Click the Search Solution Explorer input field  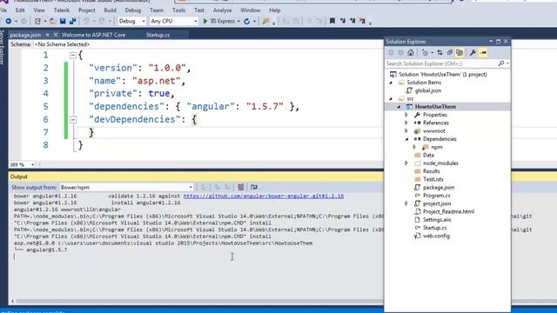(441, 63)
